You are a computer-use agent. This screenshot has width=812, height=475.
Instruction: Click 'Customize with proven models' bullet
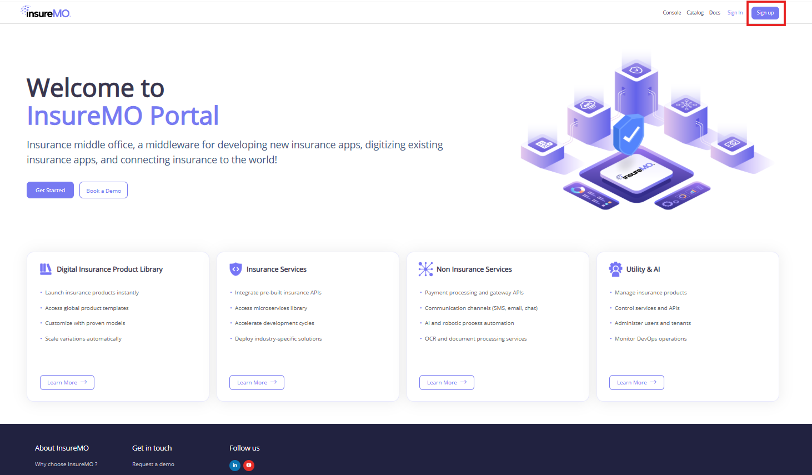[x=85, y=323]
